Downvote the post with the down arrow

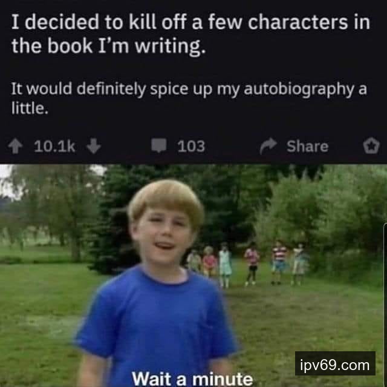[94, 147]
